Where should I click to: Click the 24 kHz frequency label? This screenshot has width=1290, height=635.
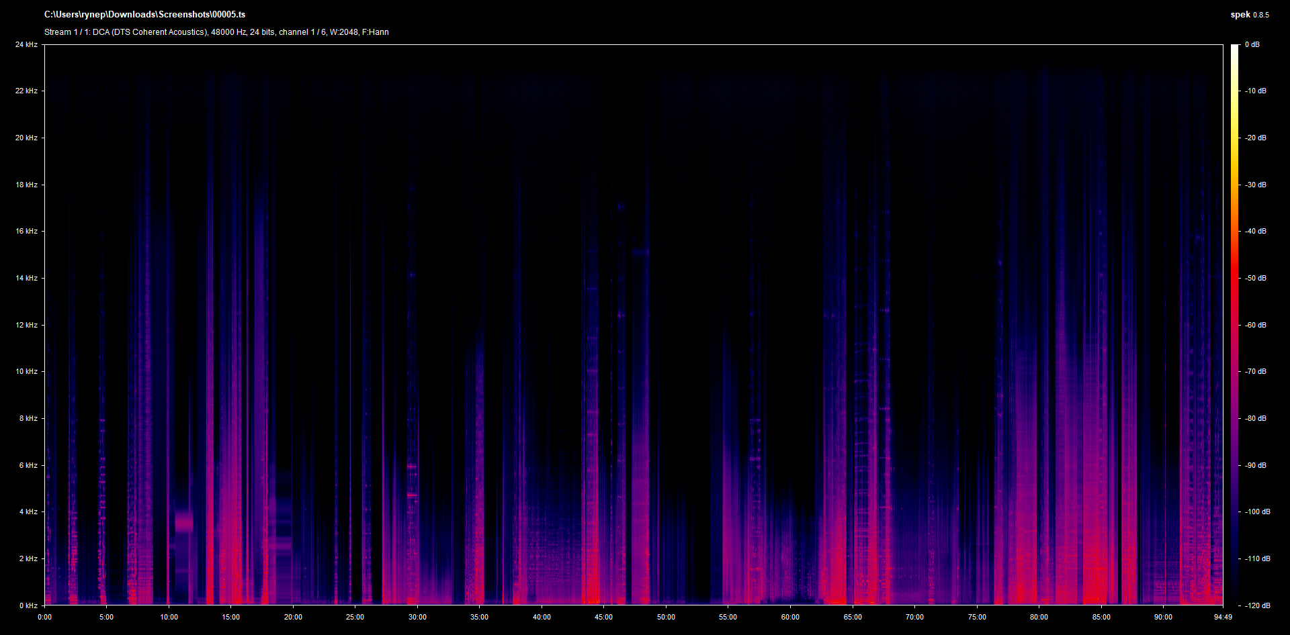pyautogui.click(x=27, y=45)
